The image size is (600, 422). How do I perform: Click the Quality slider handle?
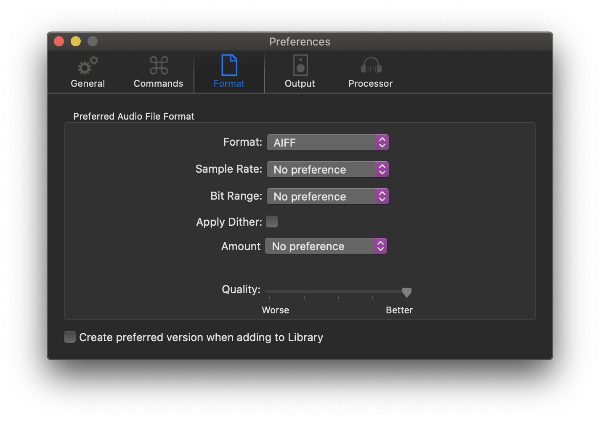pyautogui.click(x=406, y=292)
